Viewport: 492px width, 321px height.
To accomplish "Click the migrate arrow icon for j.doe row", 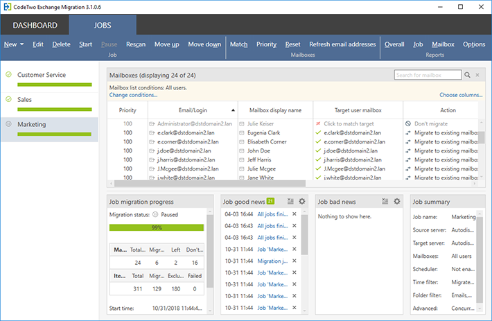I will [x=408, y=151].
